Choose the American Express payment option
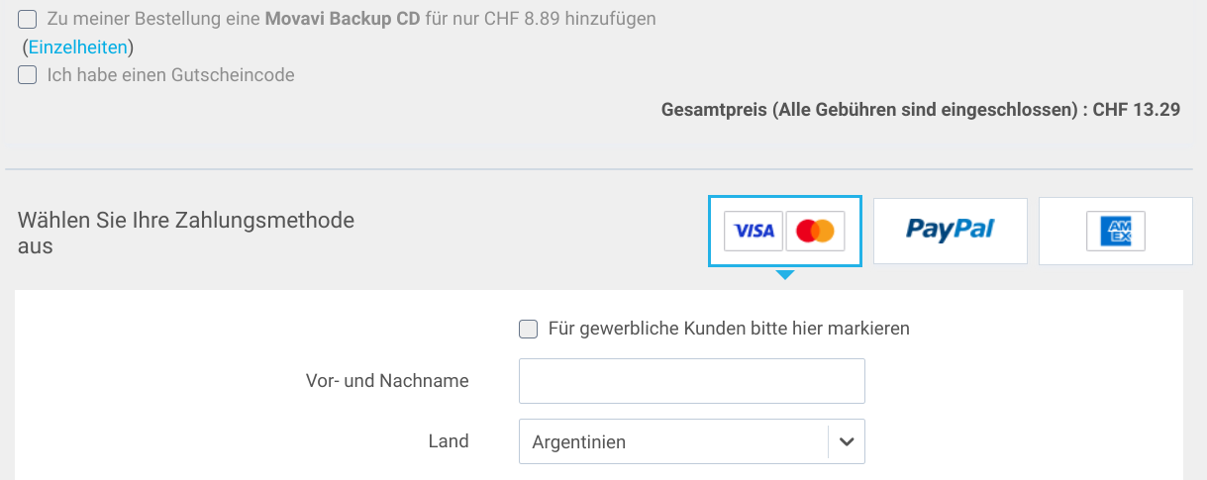Viewport: 1207px width, 480px height. click(1115, 232)
